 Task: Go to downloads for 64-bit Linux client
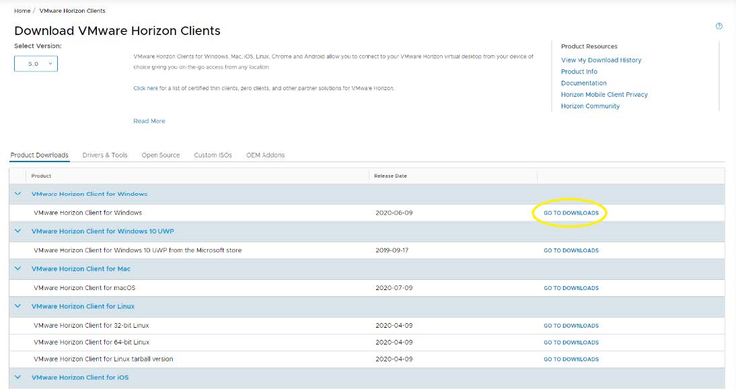(571, 343)
